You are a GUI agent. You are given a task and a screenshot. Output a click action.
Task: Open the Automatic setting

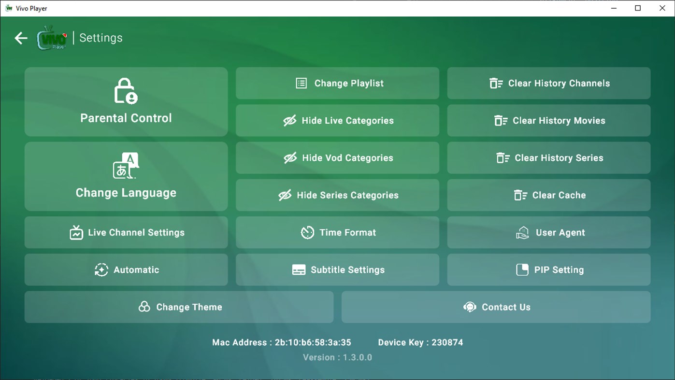tap(126, 269)
